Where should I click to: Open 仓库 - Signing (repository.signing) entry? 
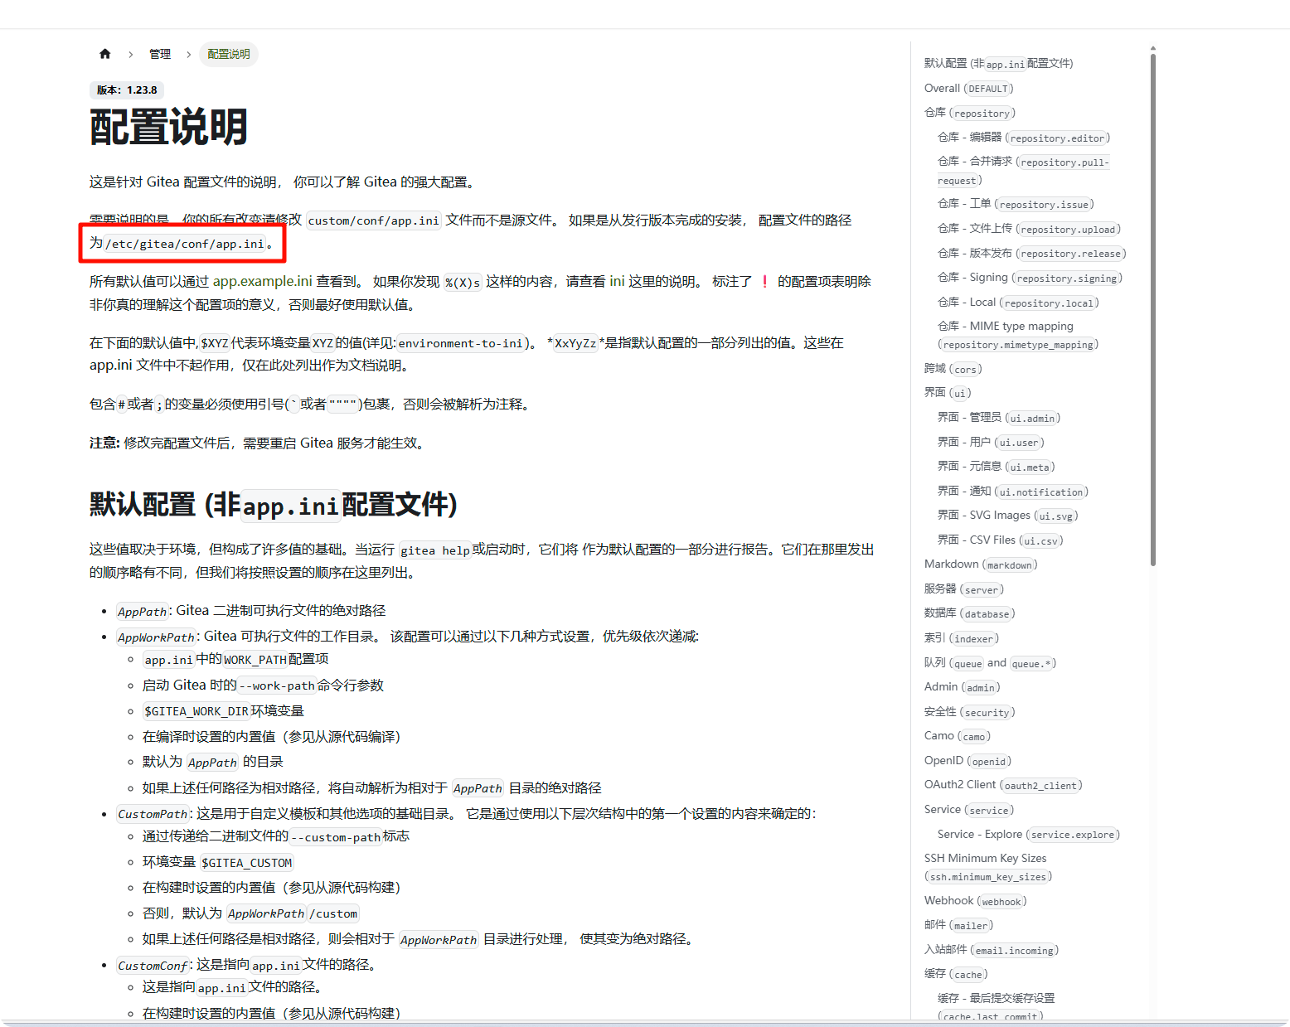point(1030,278)
